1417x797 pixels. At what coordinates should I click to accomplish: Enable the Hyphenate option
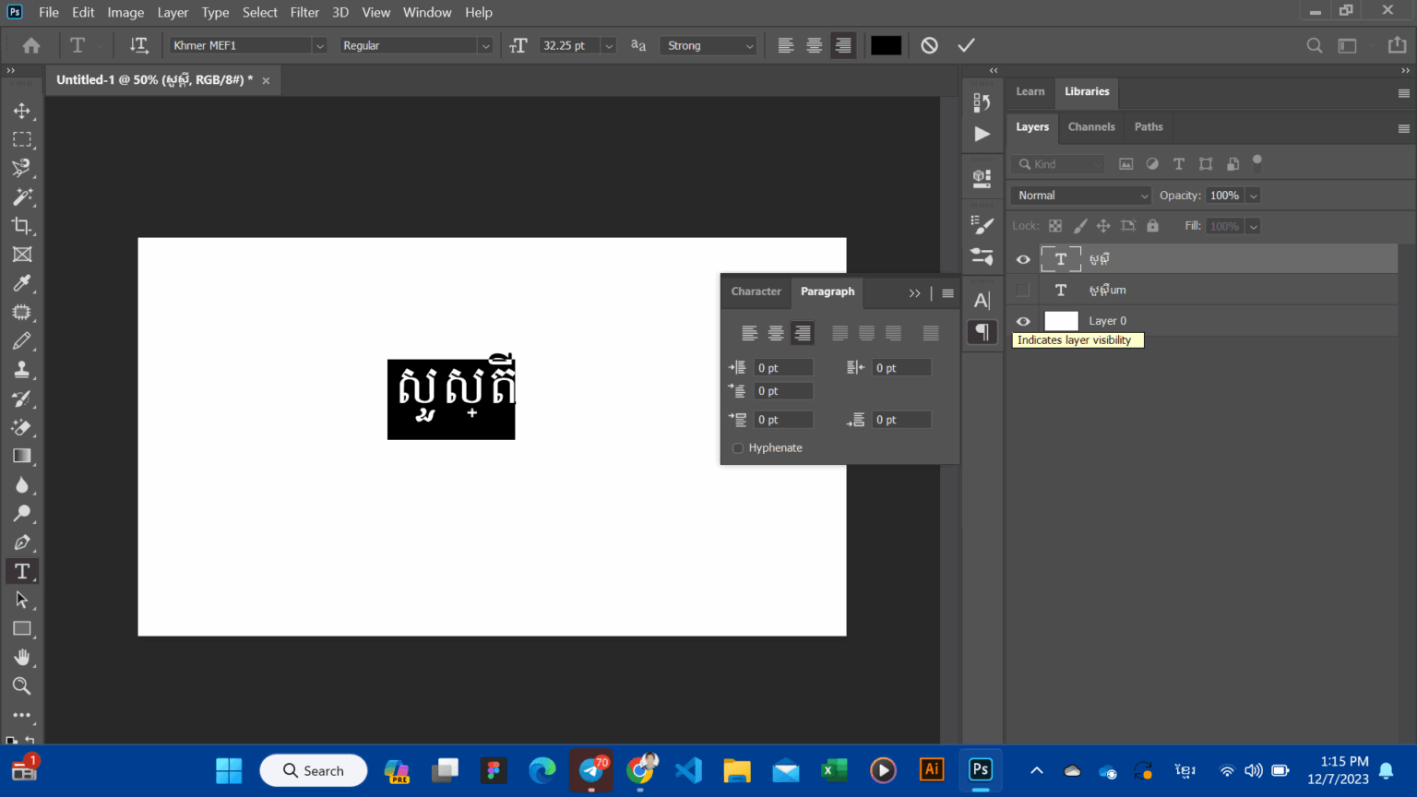[737, 447]
